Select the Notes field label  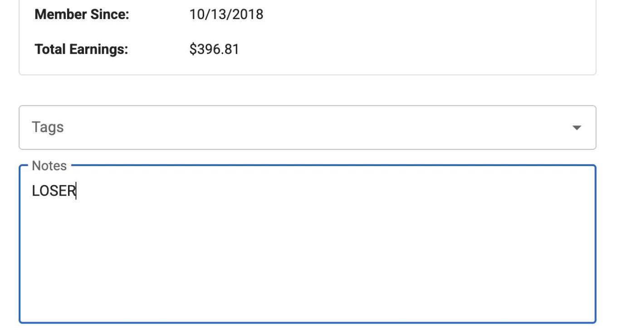coord(50,166)
